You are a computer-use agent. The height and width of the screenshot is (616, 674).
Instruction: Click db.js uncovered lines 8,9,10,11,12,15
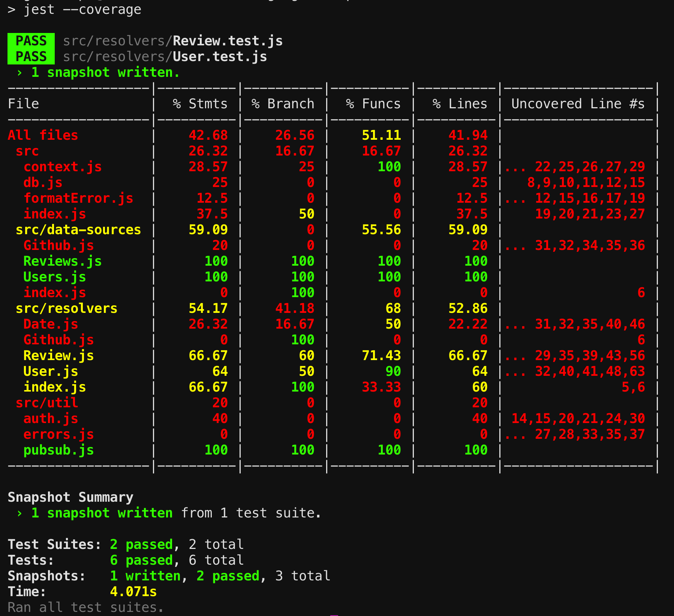pos(586,182)
